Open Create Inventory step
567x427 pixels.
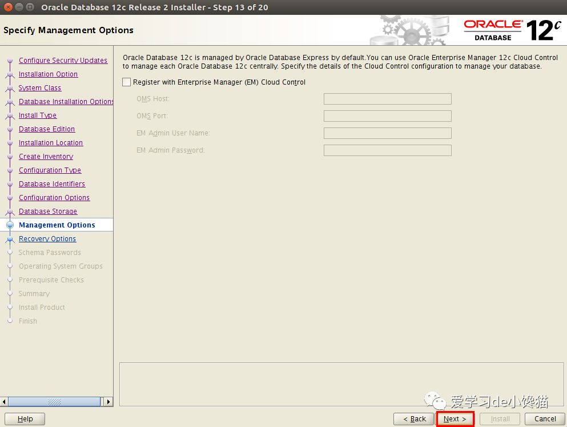(x=46, y=156)
